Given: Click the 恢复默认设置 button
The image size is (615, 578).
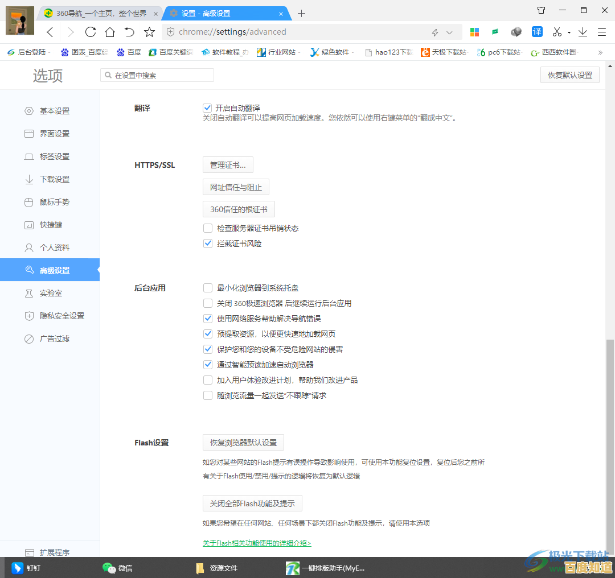Looking at the screenshot, I should [x=569, y=75].
